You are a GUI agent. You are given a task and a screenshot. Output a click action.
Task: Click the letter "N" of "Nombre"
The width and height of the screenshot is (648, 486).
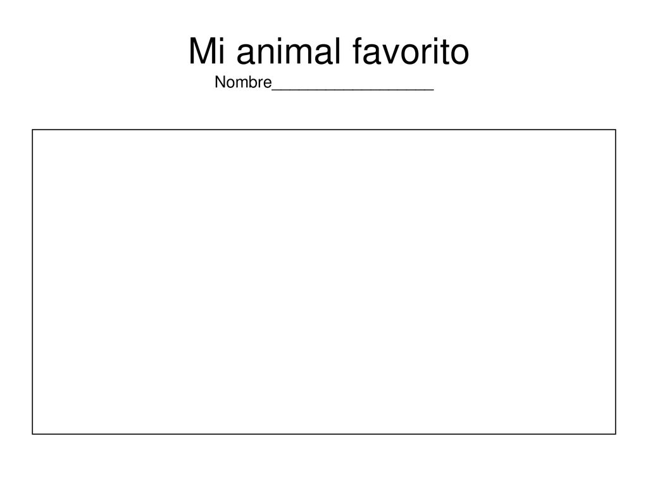220,82
